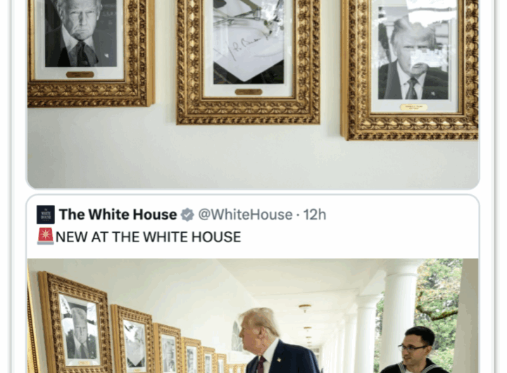Click The White House profile avatar
This screenshot has width=507, height=373.
click(x=46, y=215)
